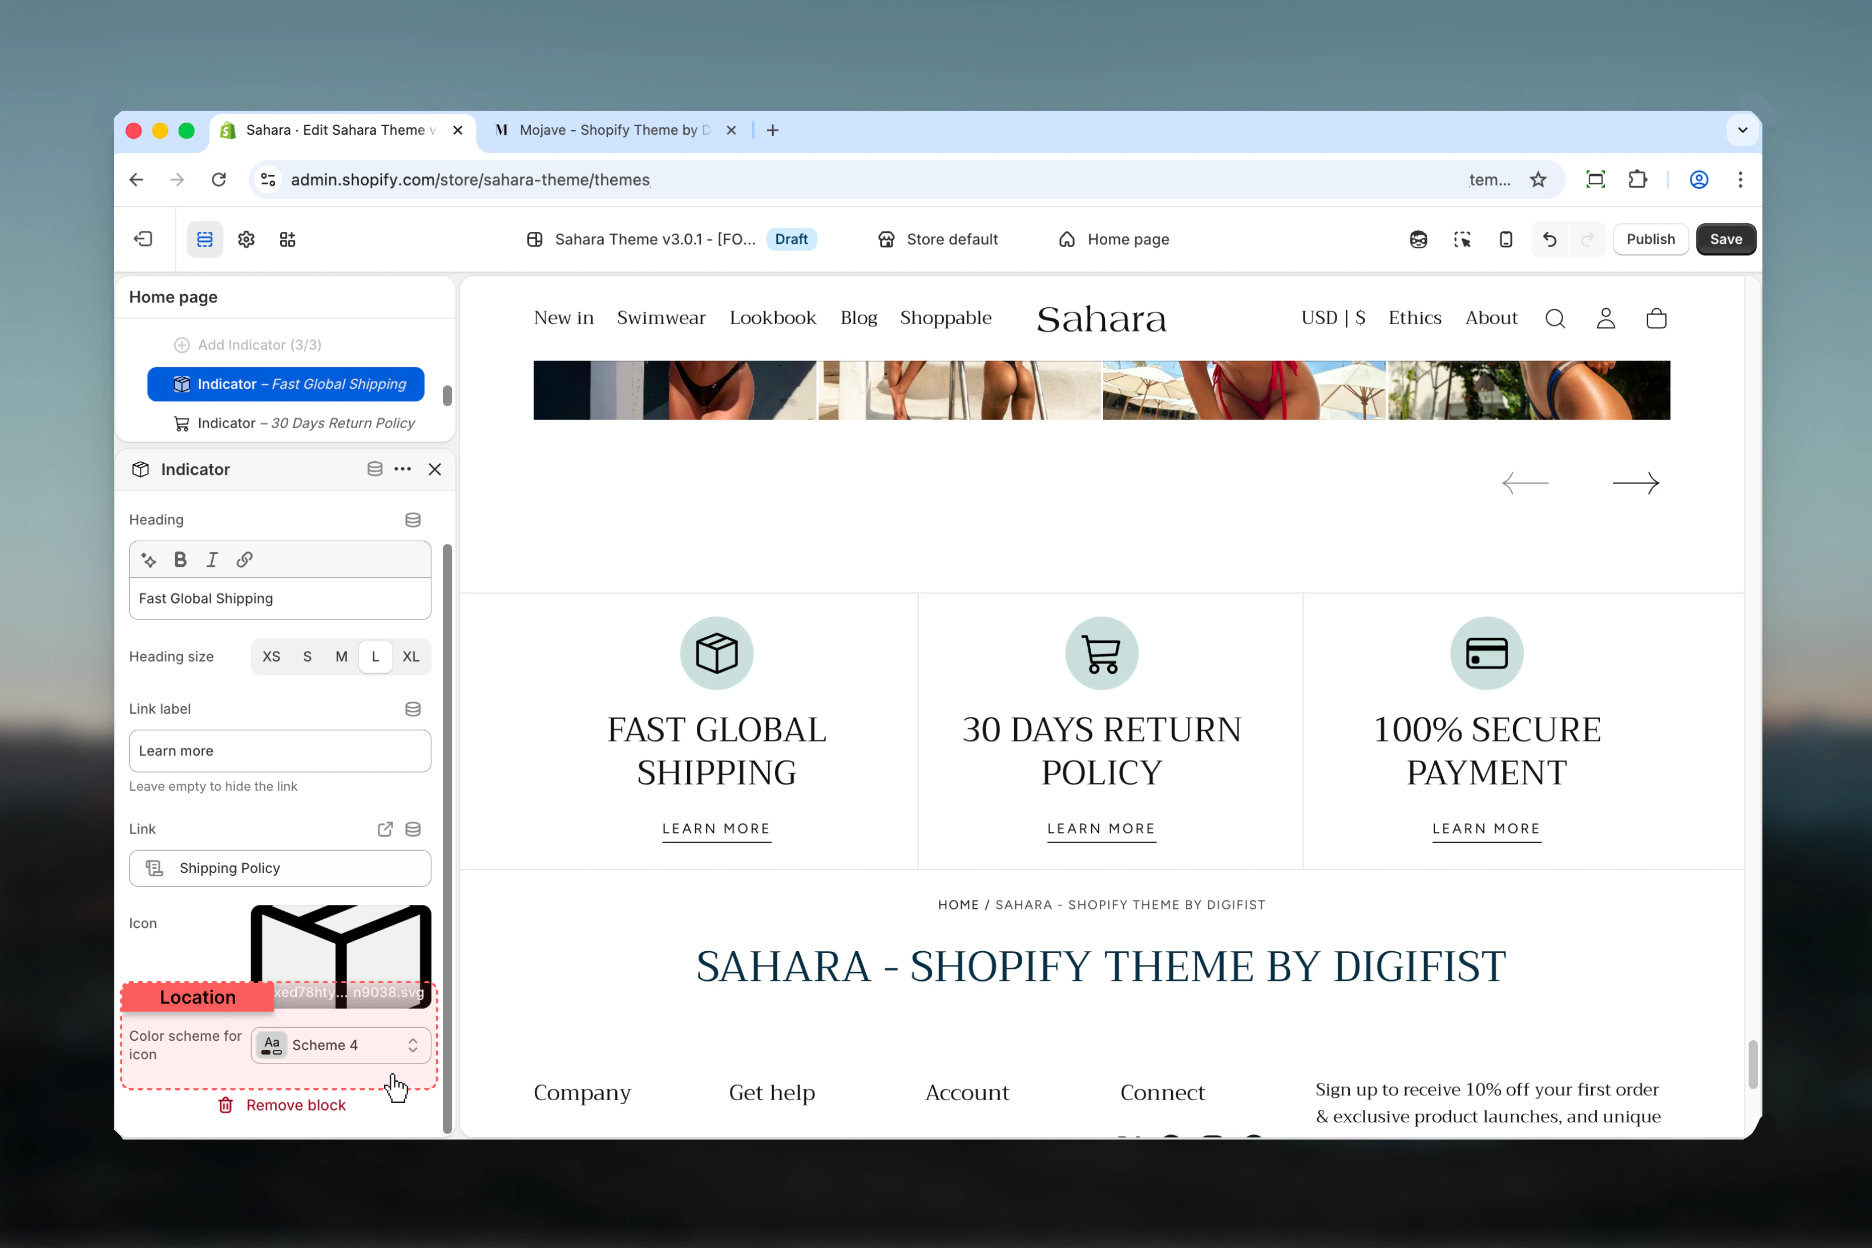Set heading size to XL

click(x=410, y=657)
